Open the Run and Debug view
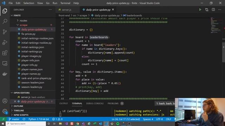The width and height of the screenshot is (225, 126). point(5,42)
